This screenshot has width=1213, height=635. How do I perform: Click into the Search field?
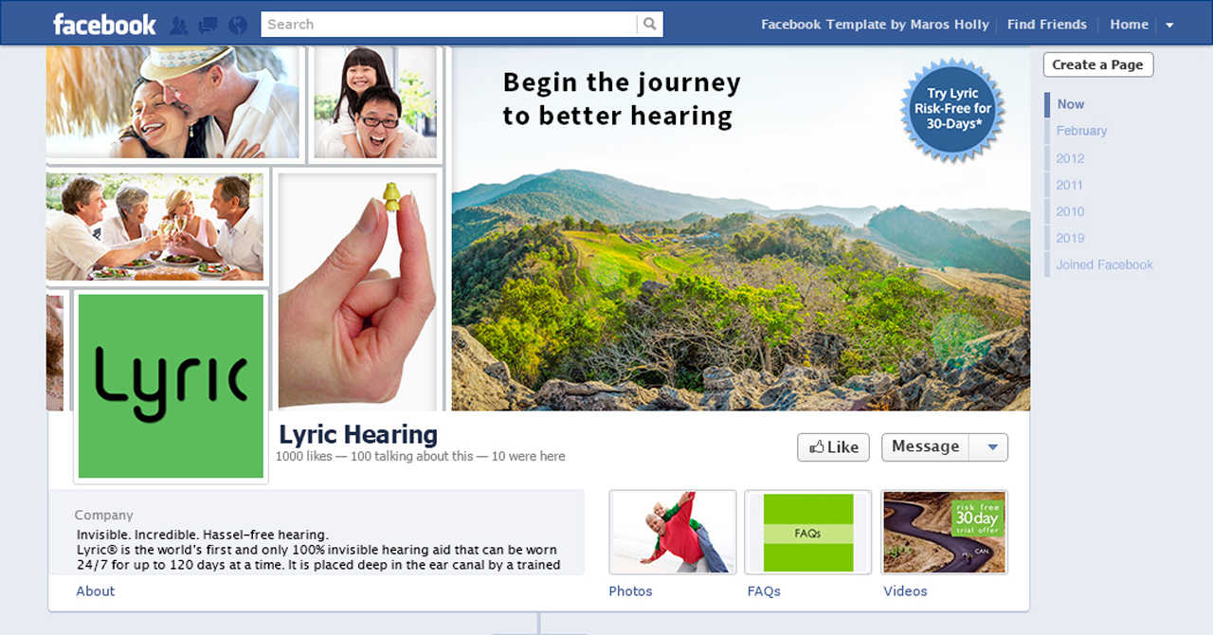[449, 25]
